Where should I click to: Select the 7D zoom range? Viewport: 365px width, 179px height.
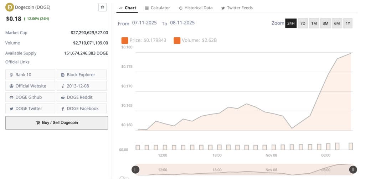(x=303, y=23)
